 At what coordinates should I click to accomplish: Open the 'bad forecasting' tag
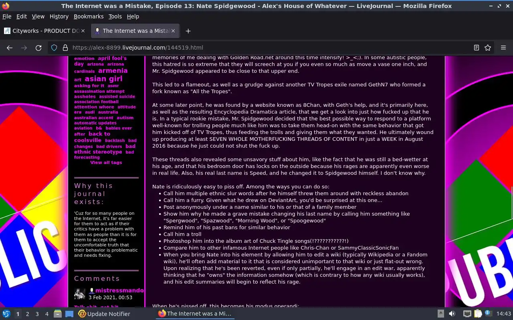point(104,154)
